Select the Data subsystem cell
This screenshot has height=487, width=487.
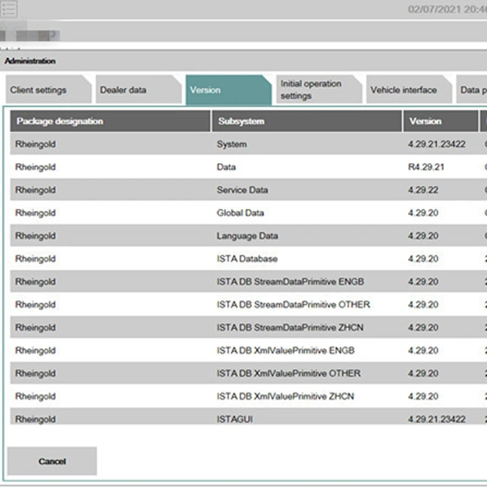226,167
